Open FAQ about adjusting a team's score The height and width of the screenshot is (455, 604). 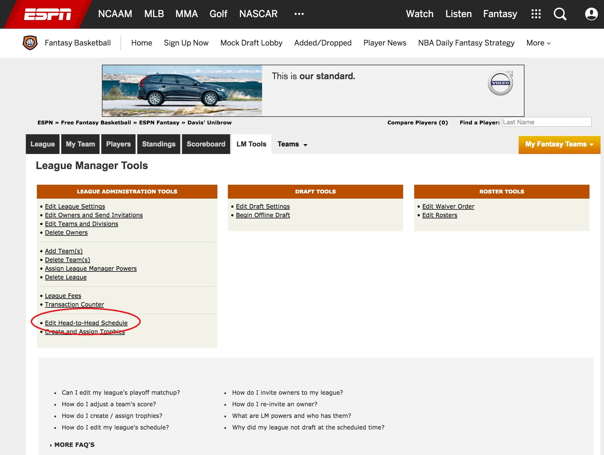109,404
